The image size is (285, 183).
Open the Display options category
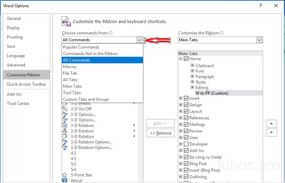point(26,28)
